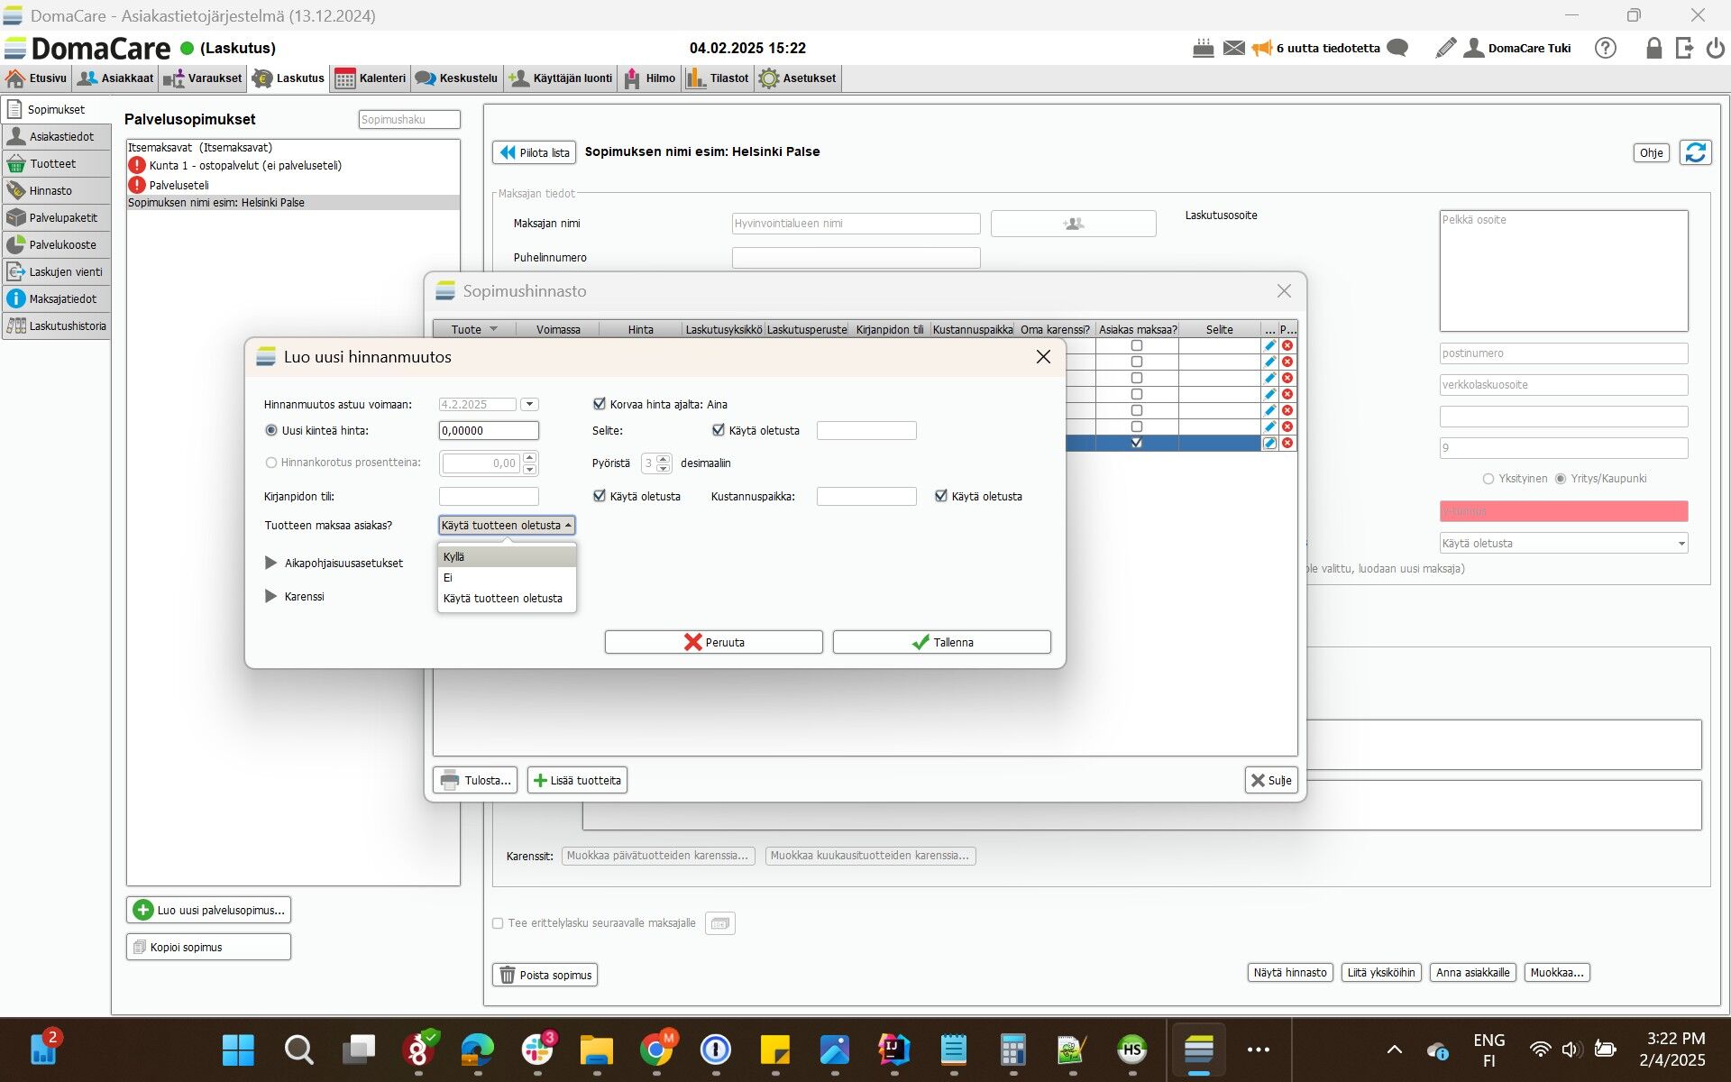Open the Kalenteri tab
The height and width of the screenshot is (1082, 1731).
[x=371, y=78]
